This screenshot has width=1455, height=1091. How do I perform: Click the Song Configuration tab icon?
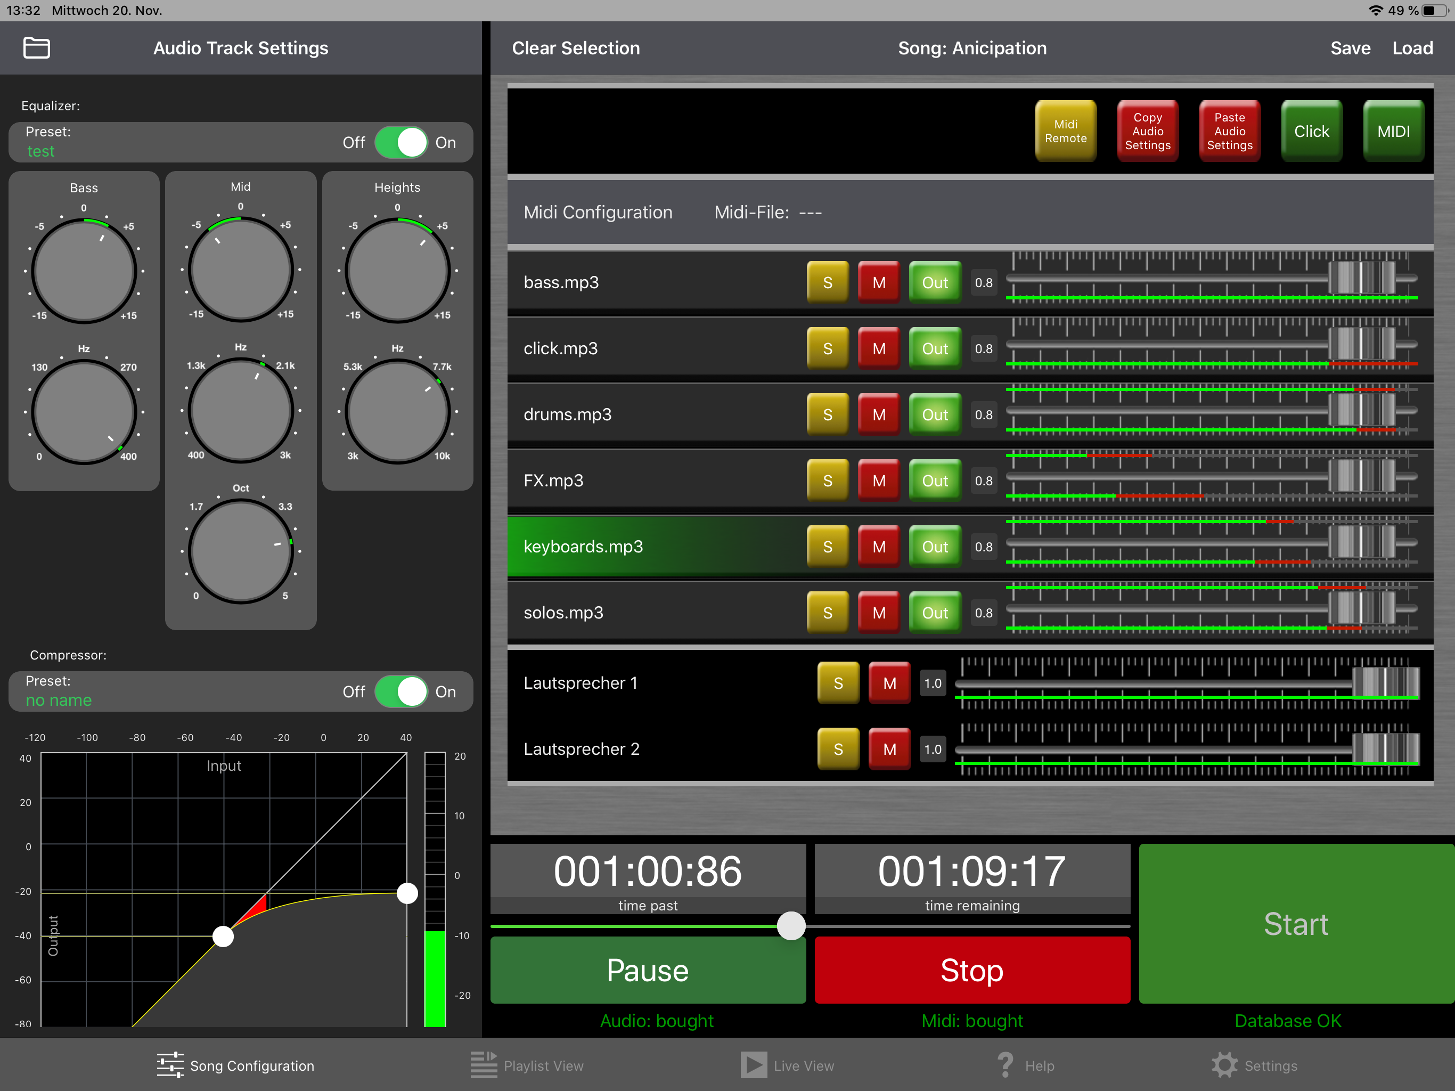click(x=170, y=1065)
